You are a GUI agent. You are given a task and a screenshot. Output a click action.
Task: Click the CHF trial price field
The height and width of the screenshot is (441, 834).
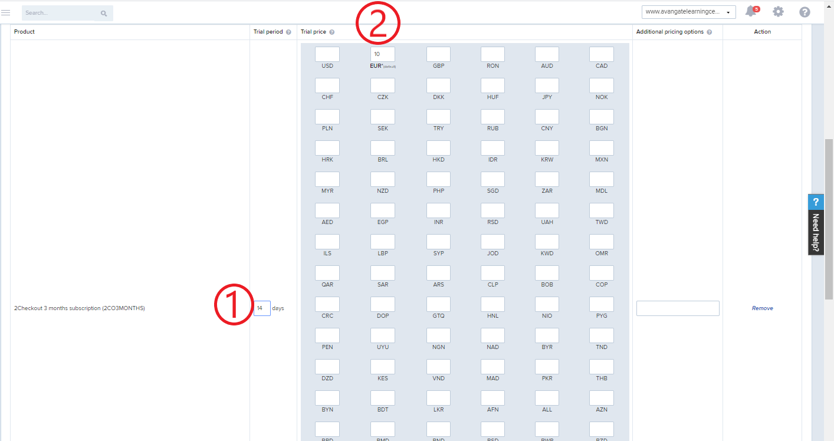click(327, 85)
